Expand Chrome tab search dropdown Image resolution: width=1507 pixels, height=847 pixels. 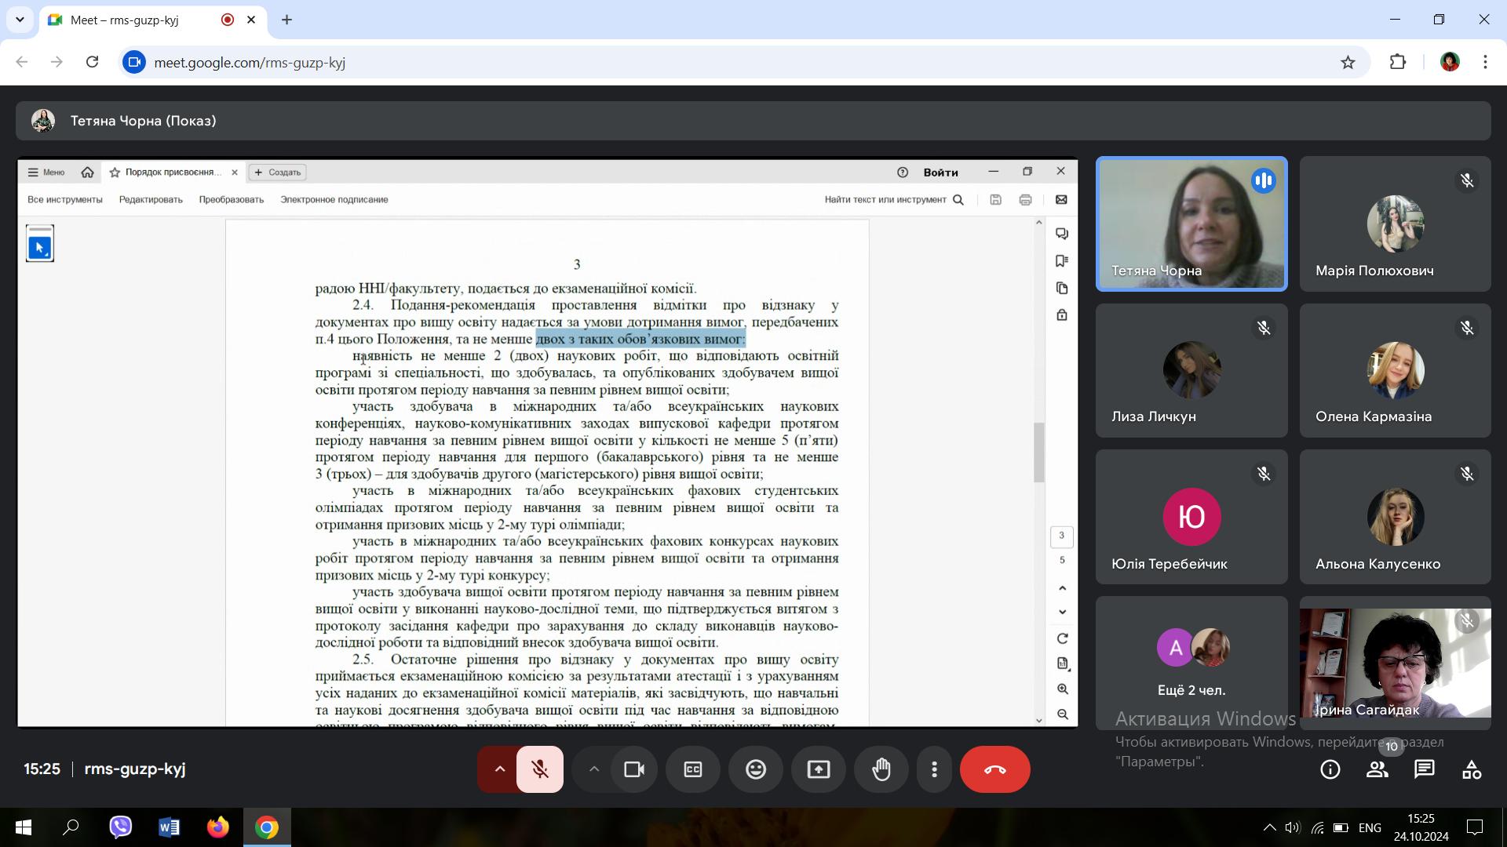(20, 20)
